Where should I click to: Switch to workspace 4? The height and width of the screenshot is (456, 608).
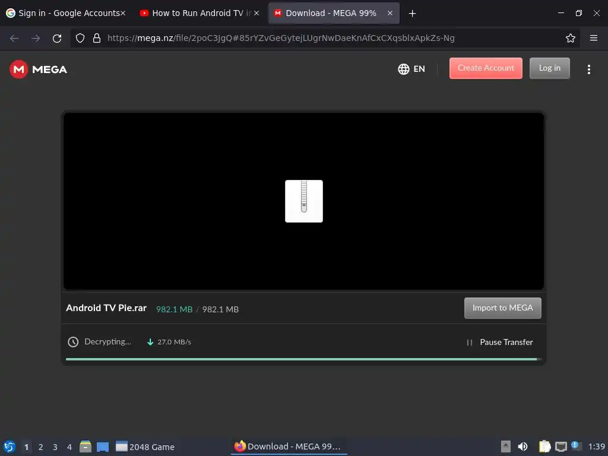click(x=69, y=447)
